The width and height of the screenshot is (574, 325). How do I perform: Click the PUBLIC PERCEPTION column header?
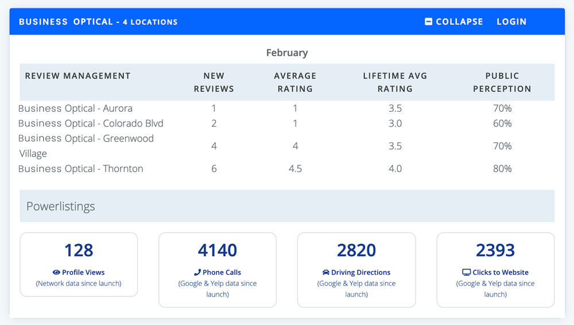point(502,83)
